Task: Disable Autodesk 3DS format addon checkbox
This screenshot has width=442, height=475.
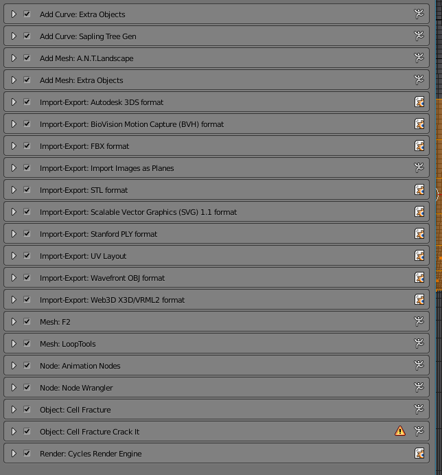Action: (27, 102)
